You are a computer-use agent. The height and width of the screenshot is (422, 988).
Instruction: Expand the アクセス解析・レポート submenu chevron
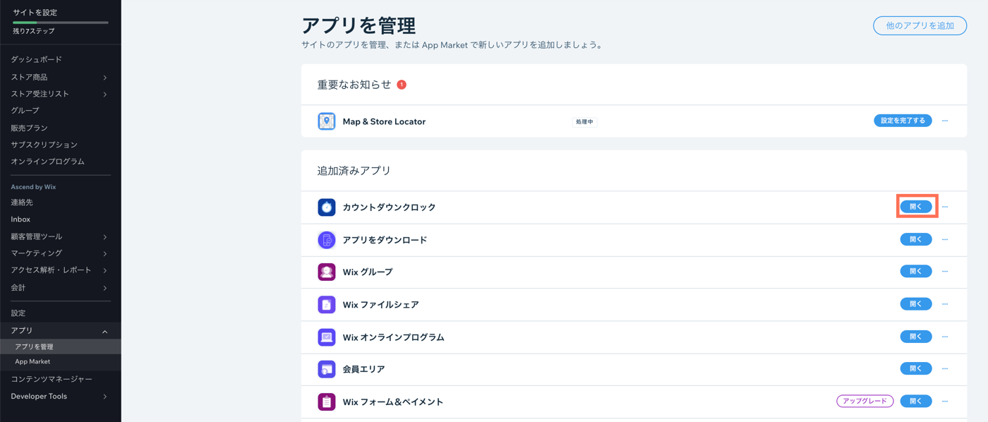[105, 271]
